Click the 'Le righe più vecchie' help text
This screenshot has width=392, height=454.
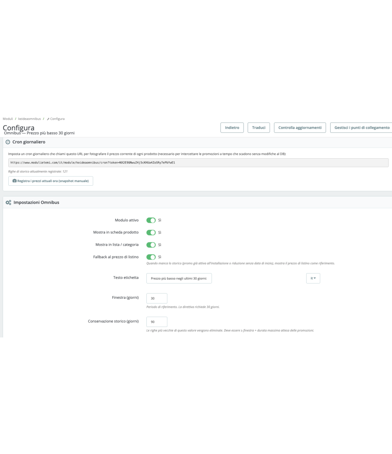click(x=230, y=330)
